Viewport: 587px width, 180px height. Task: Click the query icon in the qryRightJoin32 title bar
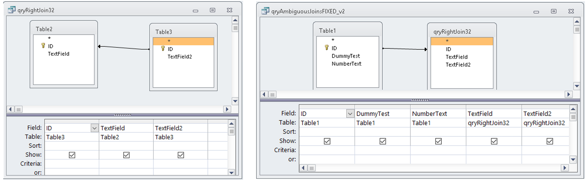pyautogui.click(x=12, y=10)
